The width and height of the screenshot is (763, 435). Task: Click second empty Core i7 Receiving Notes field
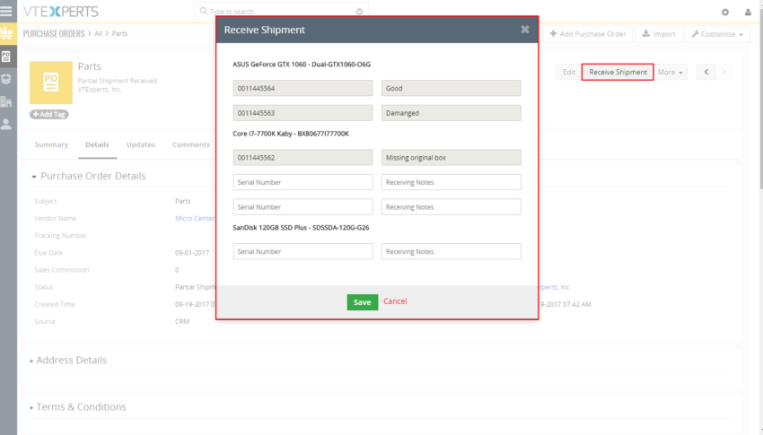pos(452,207)
